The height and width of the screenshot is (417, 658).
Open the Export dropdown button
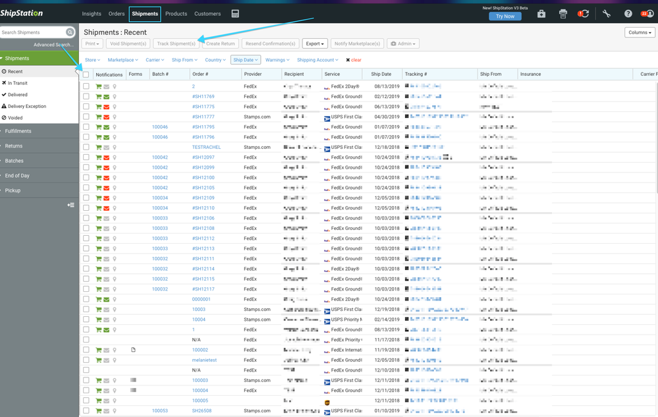314,43
